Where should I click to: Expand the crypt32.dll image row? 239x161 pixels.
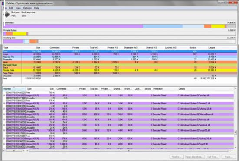[x=4, y=130]
